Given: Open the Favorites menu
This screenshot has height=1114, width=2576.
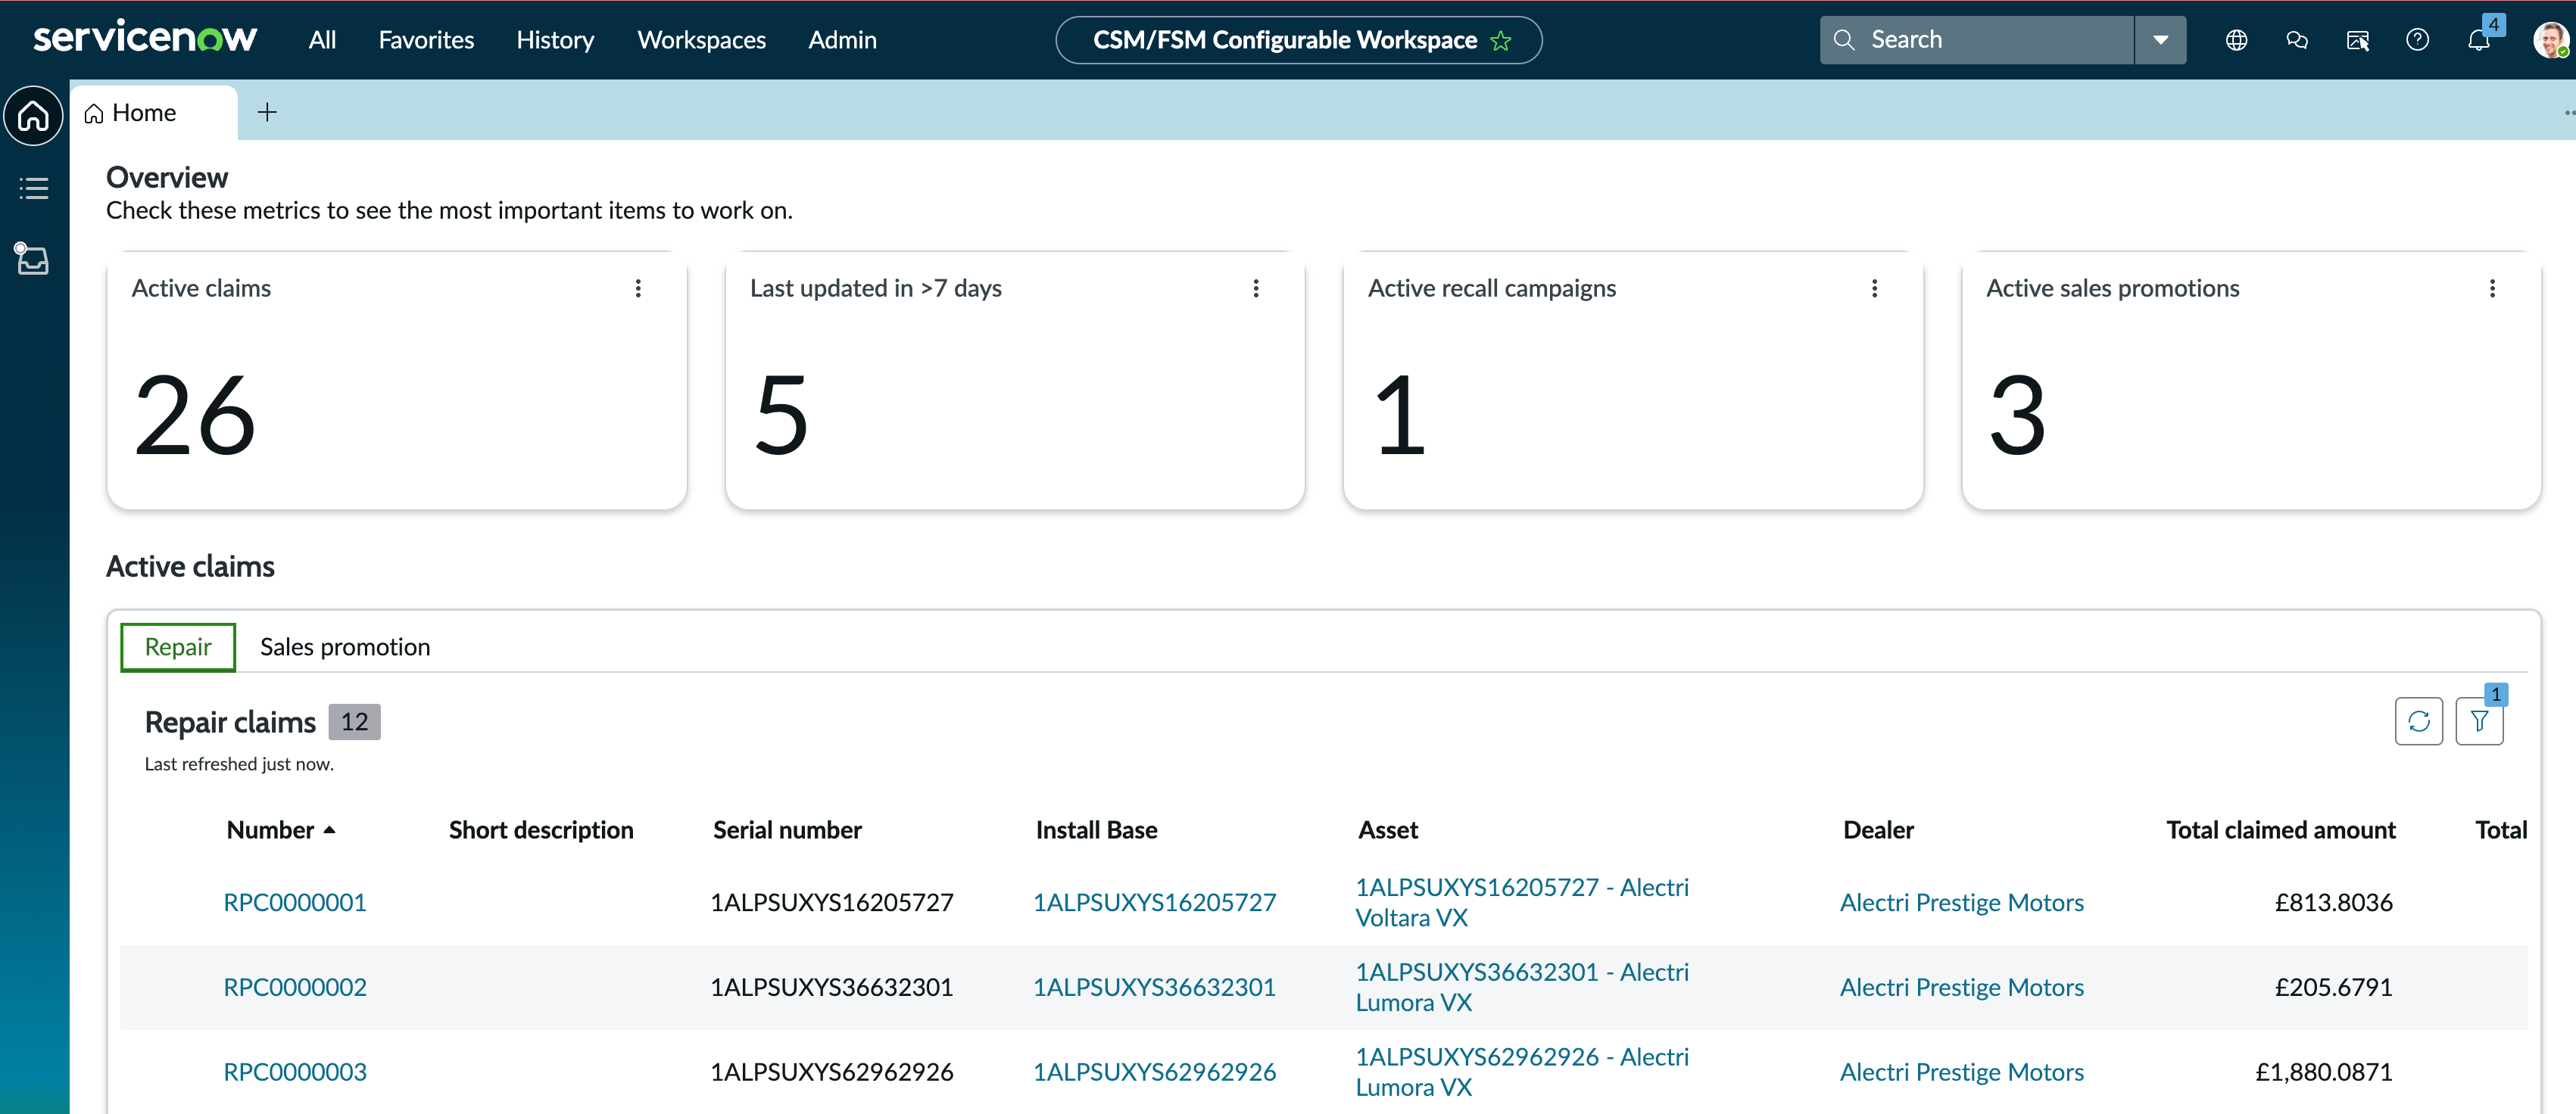Looking at the screenshot, I should click(426, 40).
